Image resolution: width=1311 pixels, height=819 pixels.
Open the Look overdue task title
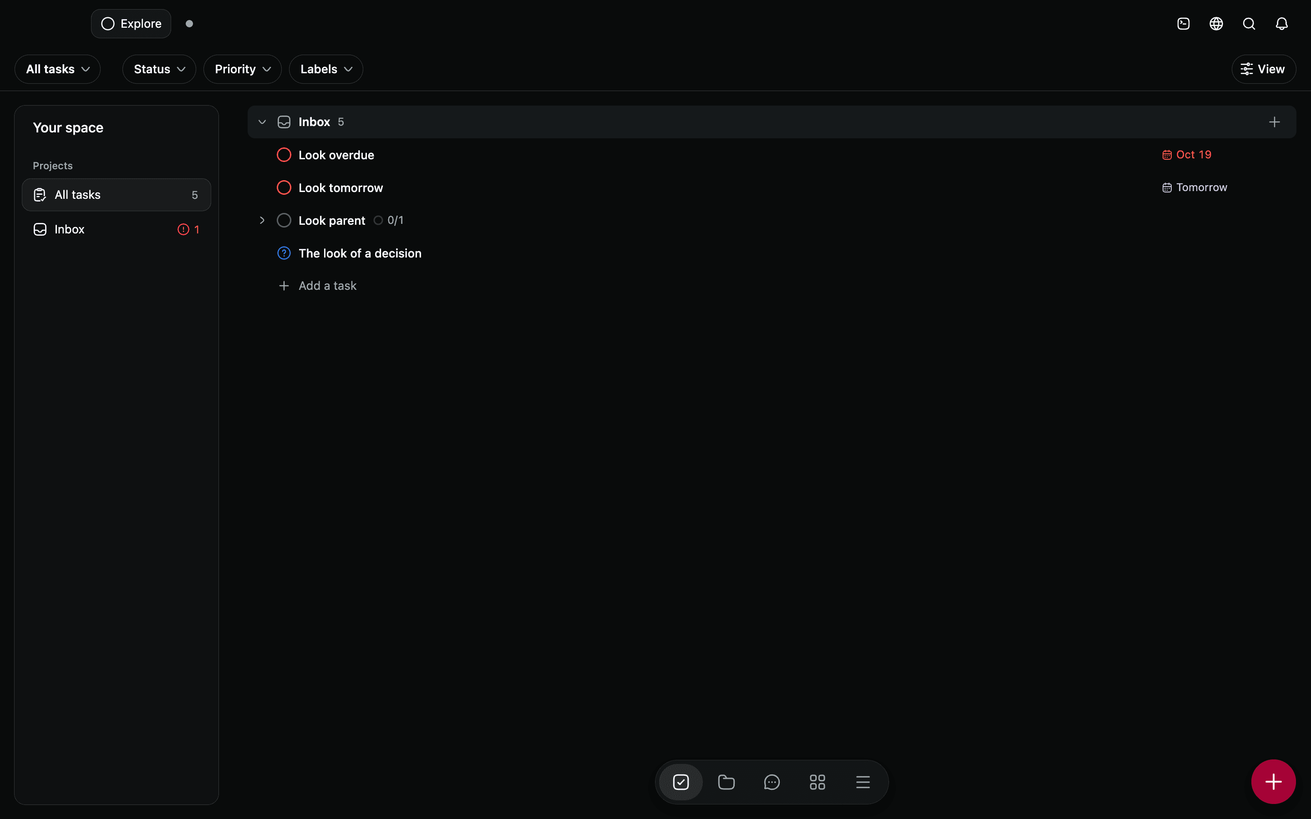tap(336, 155)
